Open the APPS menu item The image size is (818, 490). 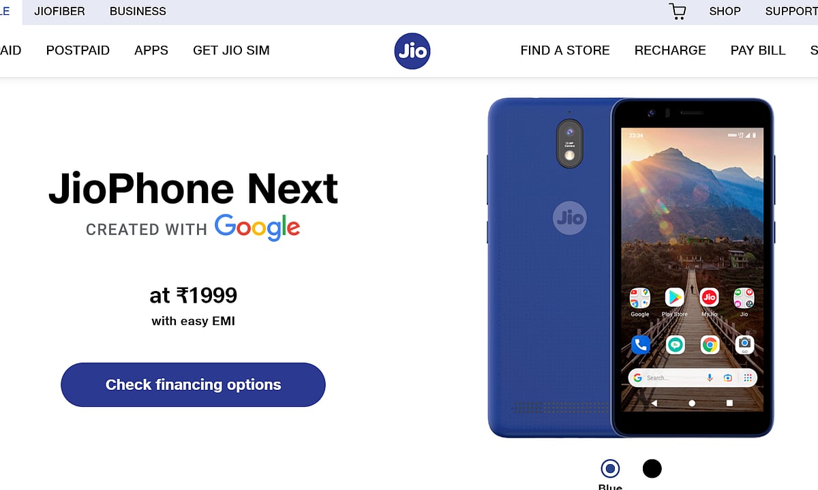tap(151, 50)
